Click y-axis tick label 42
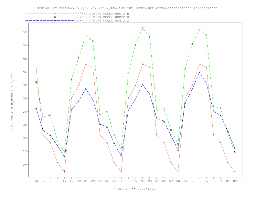256x197 pixels. click(x=25, y=85)
